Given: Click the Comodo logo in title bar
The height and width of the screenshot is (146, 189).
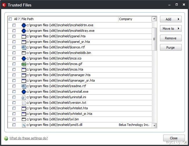Looking at the screenshot, I should click(4, 5).
